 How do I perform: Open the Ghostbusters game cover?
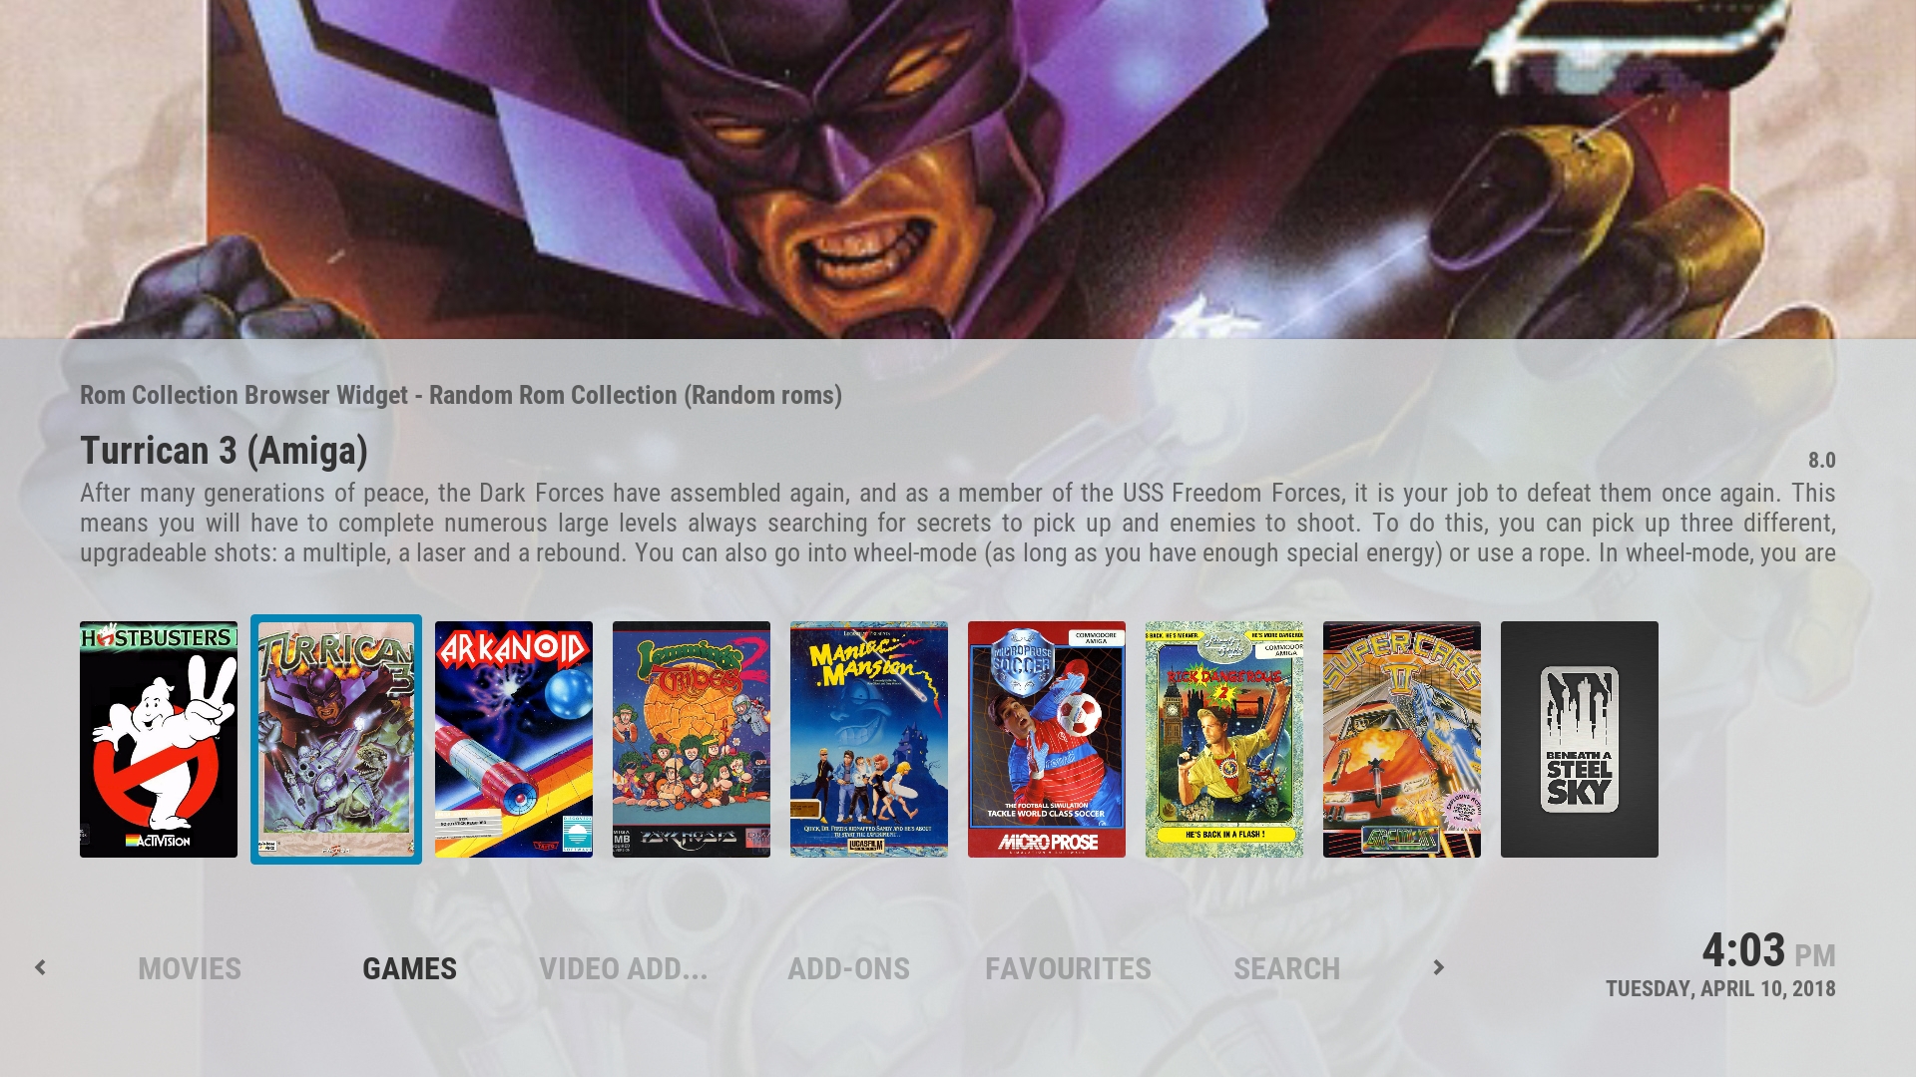click(159, 739)
